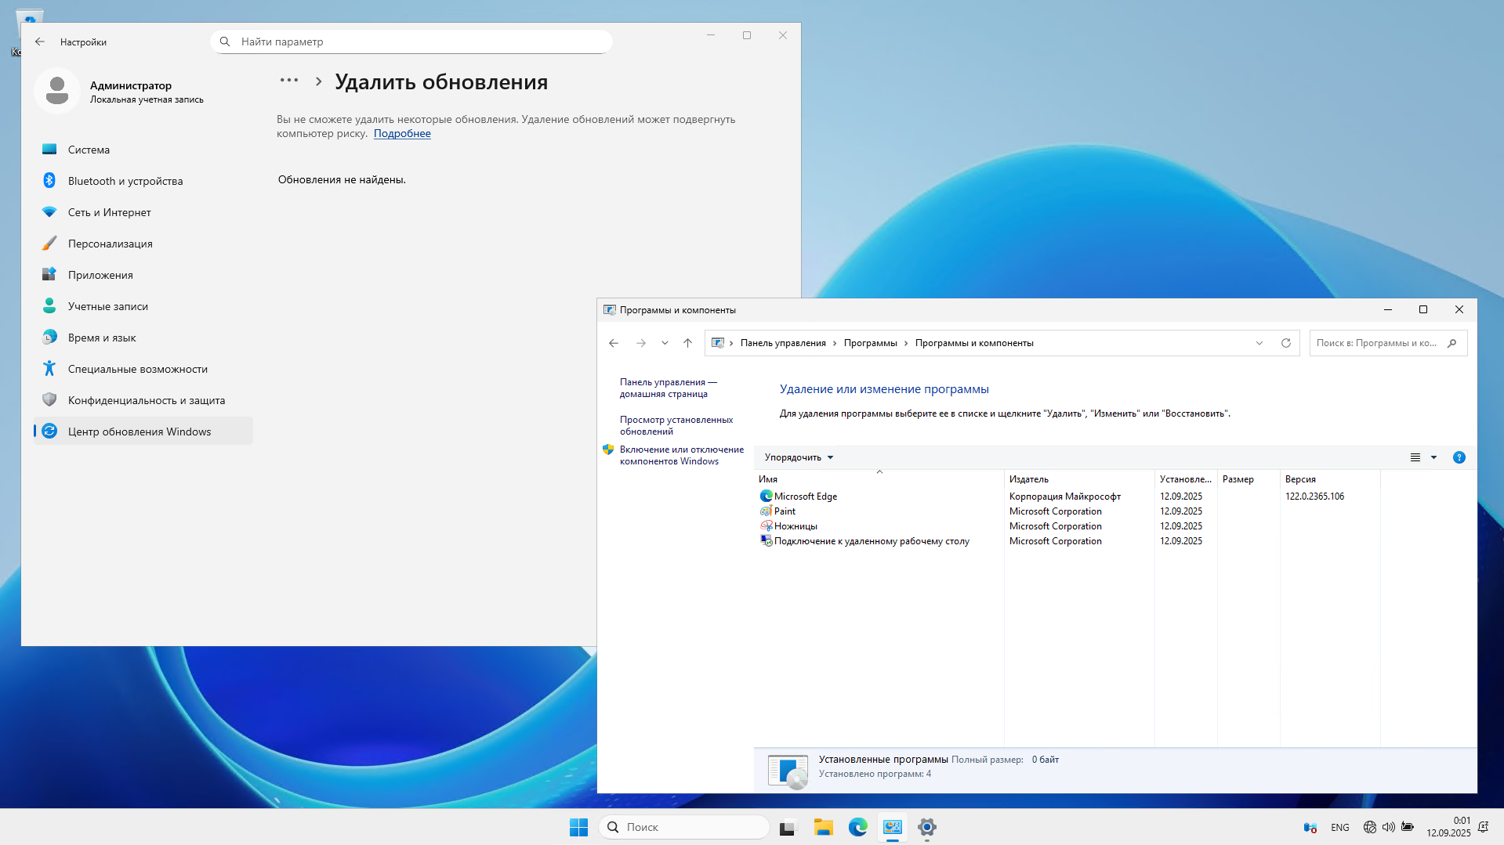Click the Администратор account avatar

[x=57, y=91]
